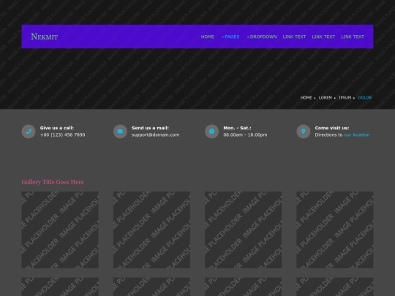This screenshot has width=395, height=296.
Task: Select Dolor in the breadcrumb trail
Action: click(365, 98)
